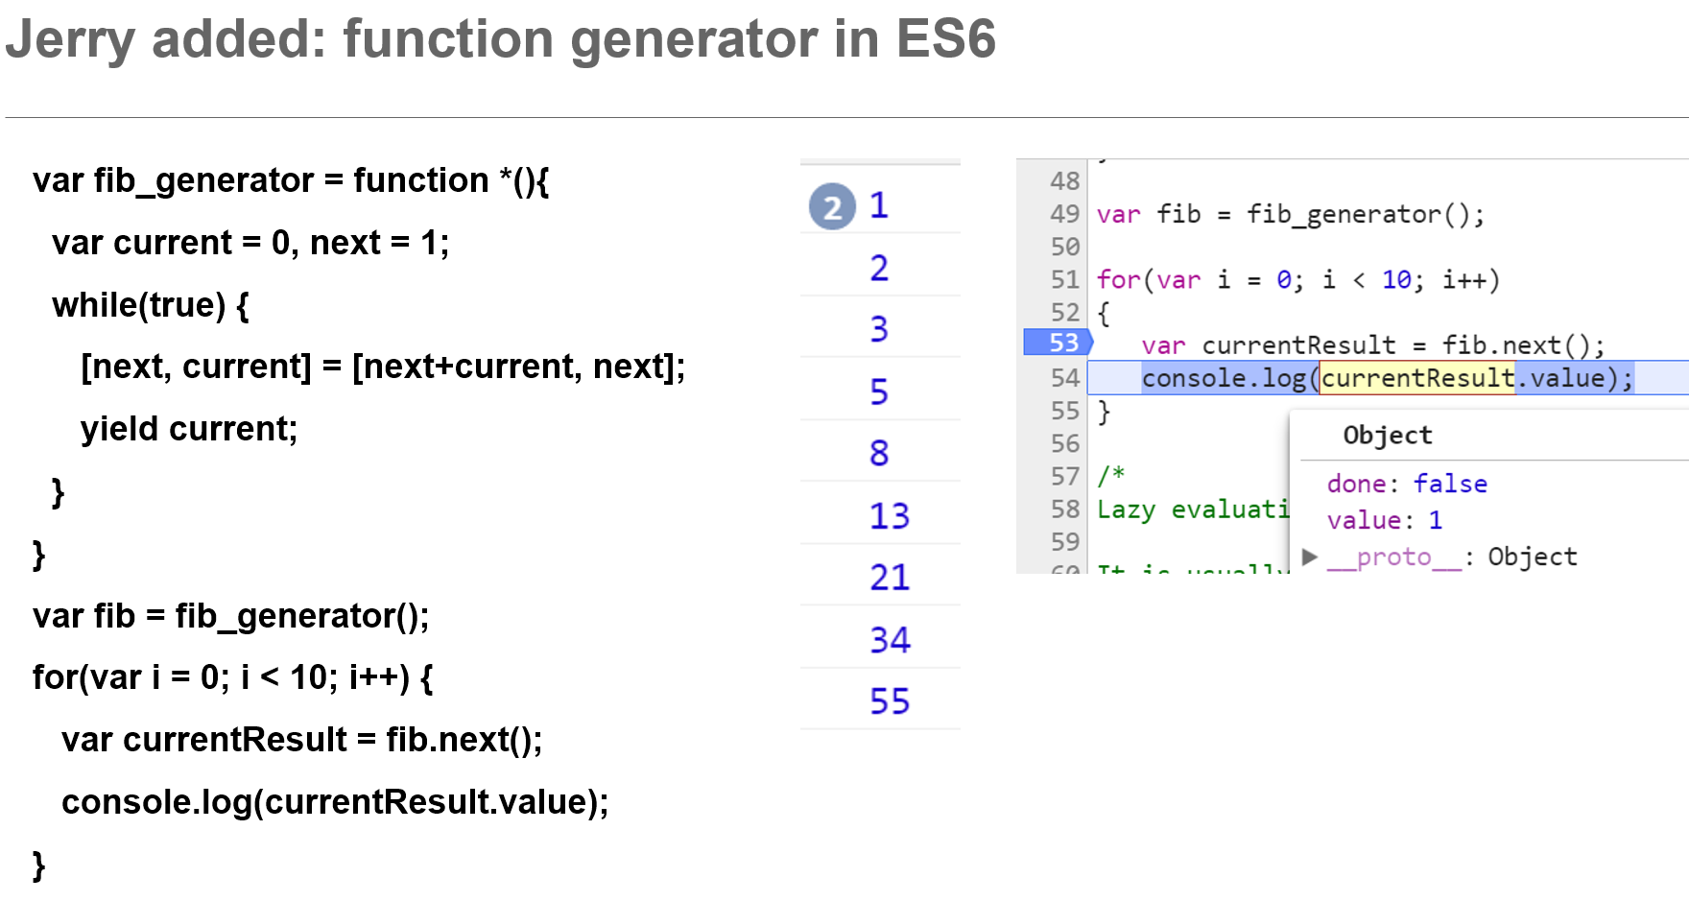Click the repeat count badge showing 2
This screenshot has width=1689, height=901.
[x=832, y=207]
